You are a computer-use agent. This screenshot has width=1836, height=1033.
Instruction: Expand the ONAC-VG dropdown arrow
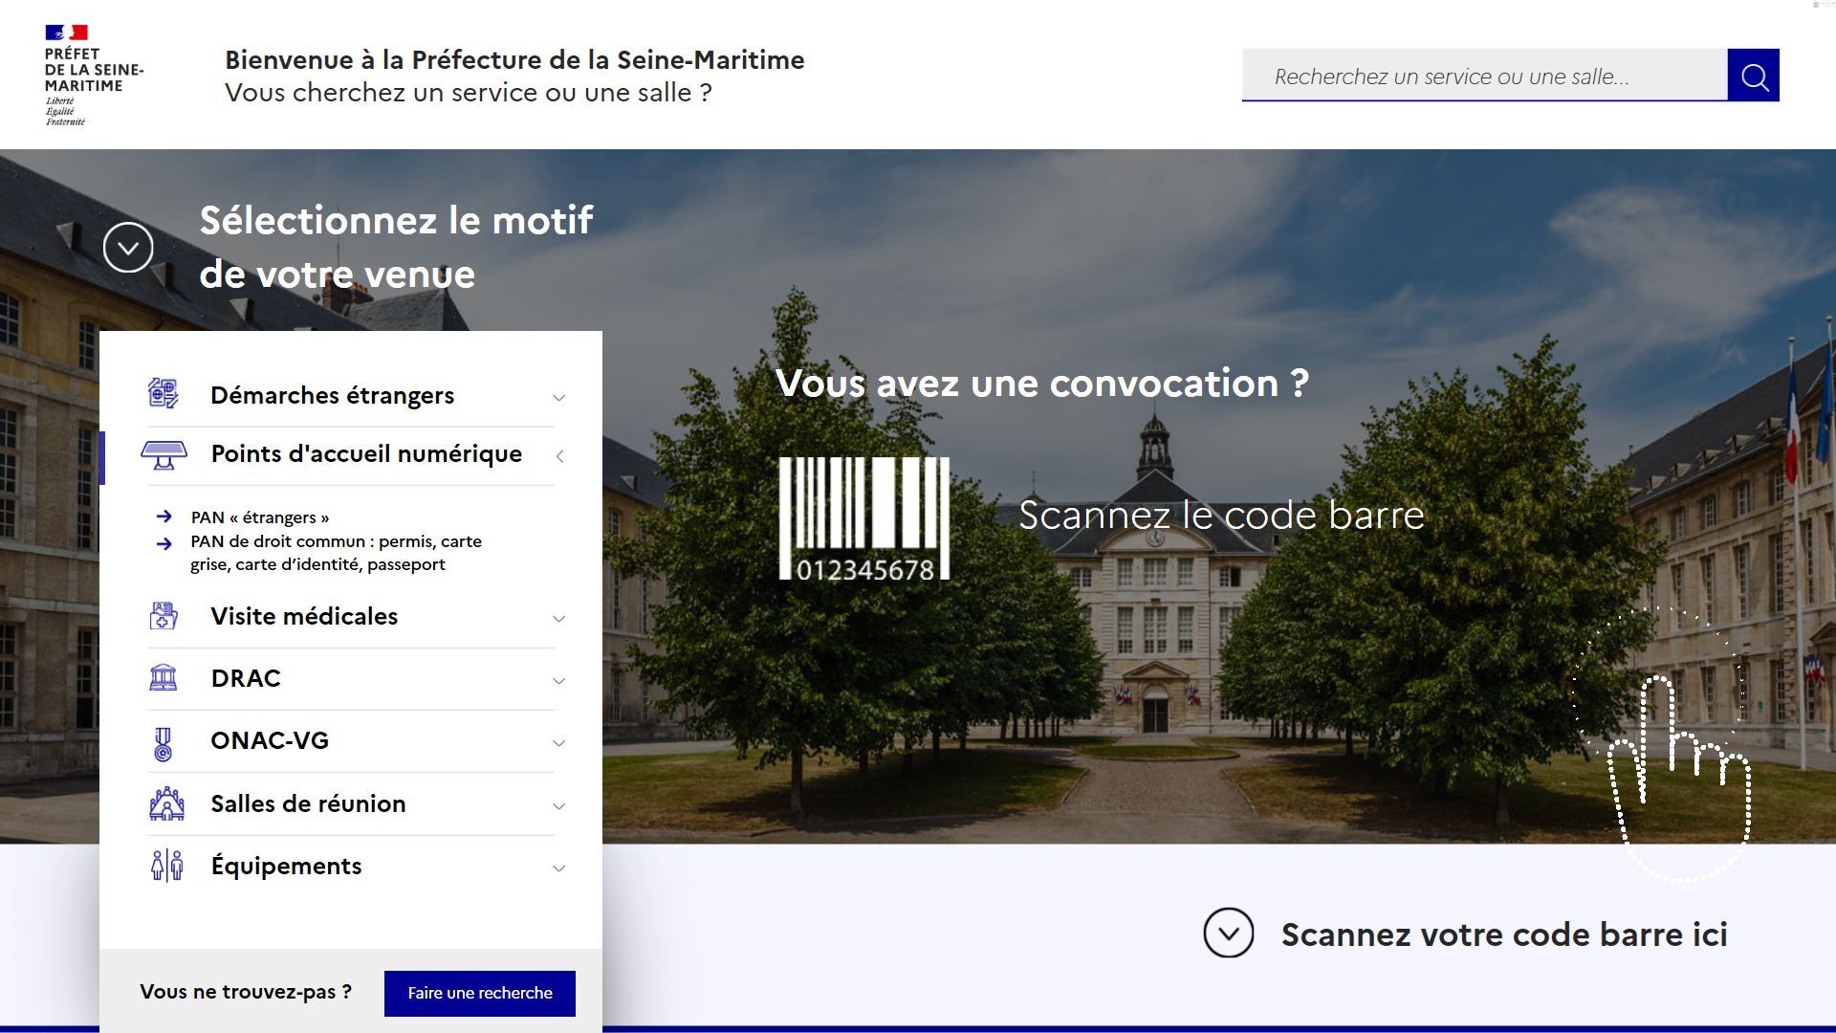click(559, 743)
